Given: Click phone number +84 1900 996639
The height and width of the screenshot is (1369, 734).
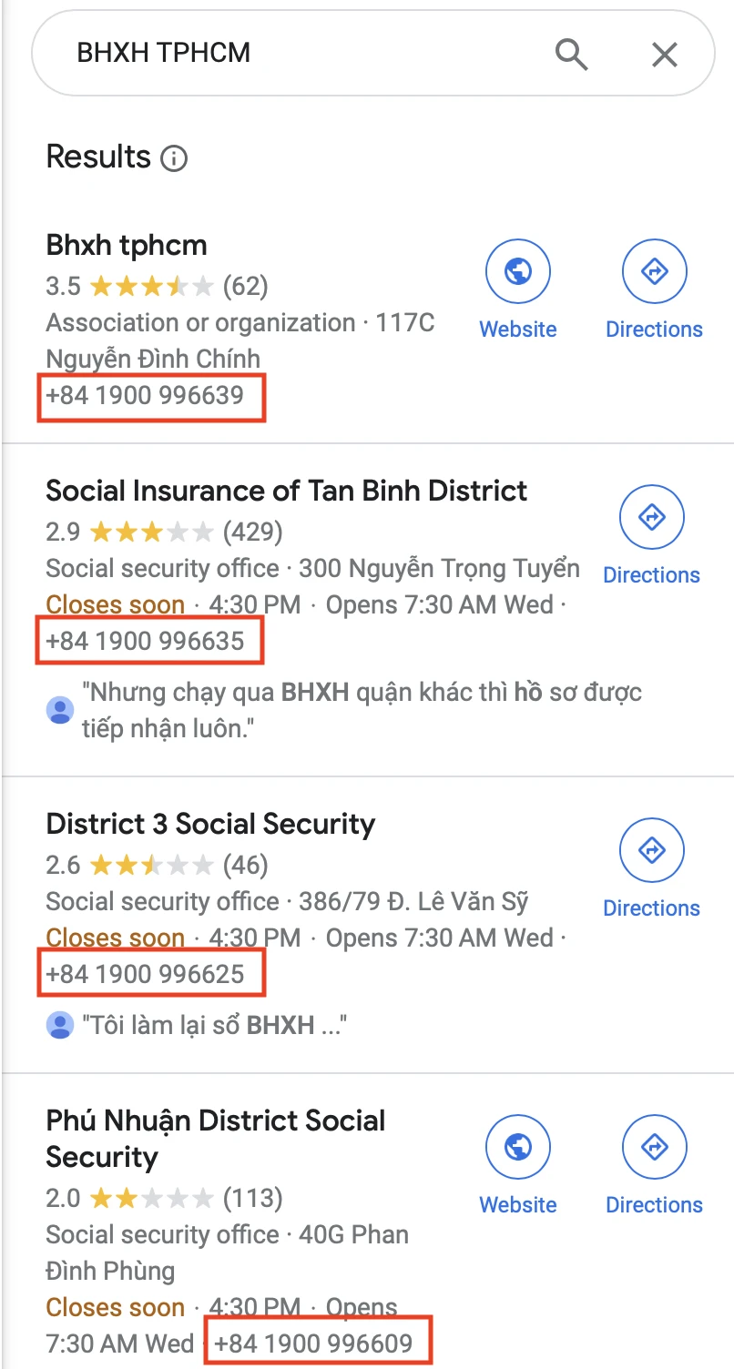Looking at the screenshot, I should [x=146, y=396].
